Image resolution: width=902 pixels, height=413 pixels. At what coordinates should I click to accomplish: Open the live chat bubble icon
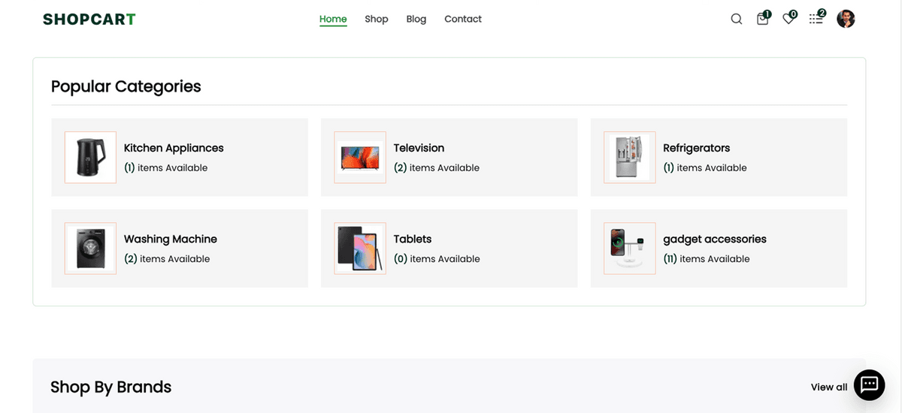(869, 385)
